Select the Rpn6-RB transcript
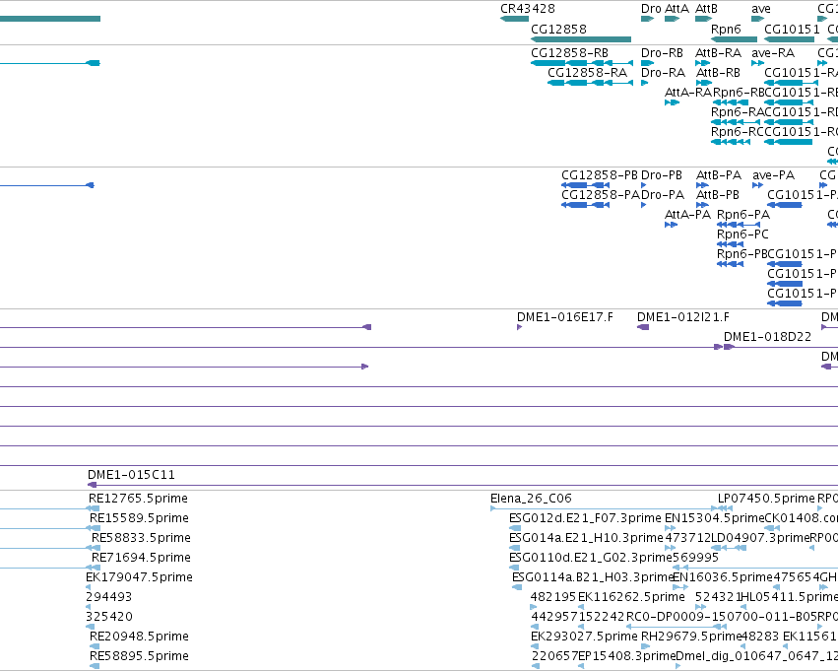 (739, 92)
